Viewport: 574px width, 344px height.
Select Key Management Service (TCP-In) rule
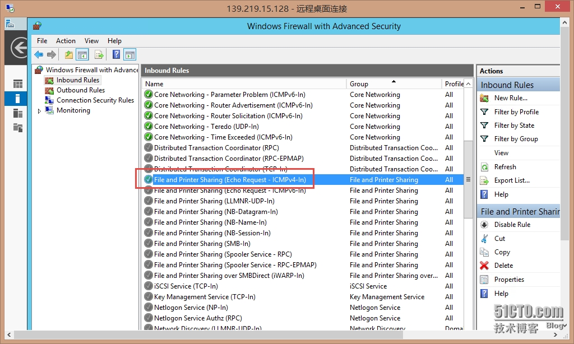205,297
